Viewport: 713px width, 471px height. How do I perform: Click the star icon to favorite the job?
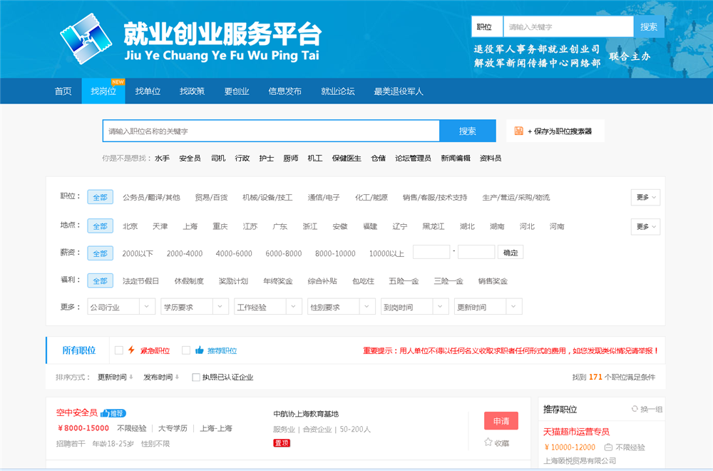coord(488,442)
